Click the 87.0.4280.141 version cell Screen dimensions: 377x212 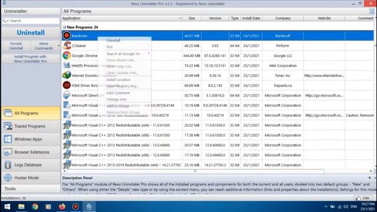pyautogui.click(x=215, y=55)
